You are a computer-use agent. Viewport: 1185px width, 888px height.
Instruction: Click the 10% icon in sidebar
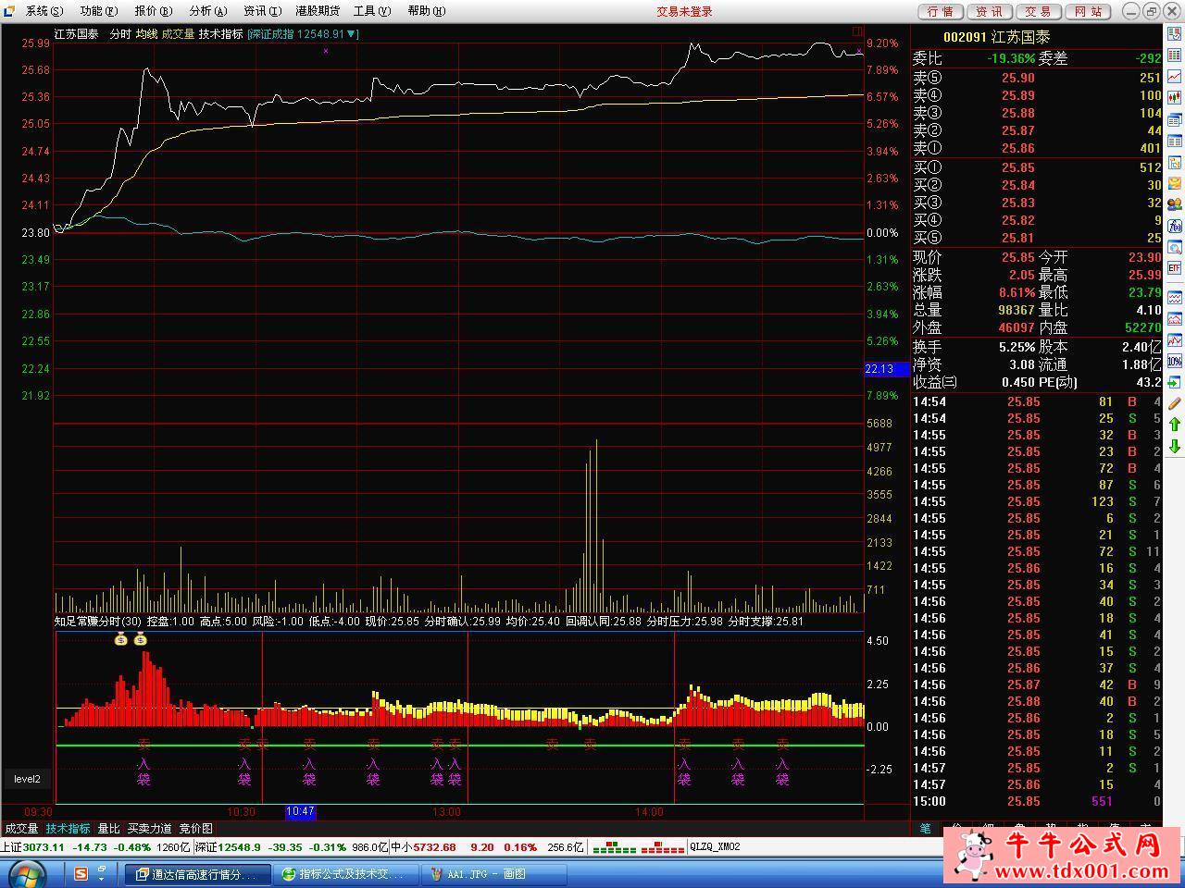[x=1174, y=361]
